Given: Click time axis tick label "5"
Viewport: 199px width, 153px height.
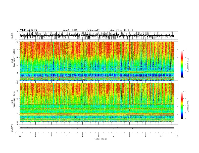Looking at the screenshot, I should pos(98,136).
